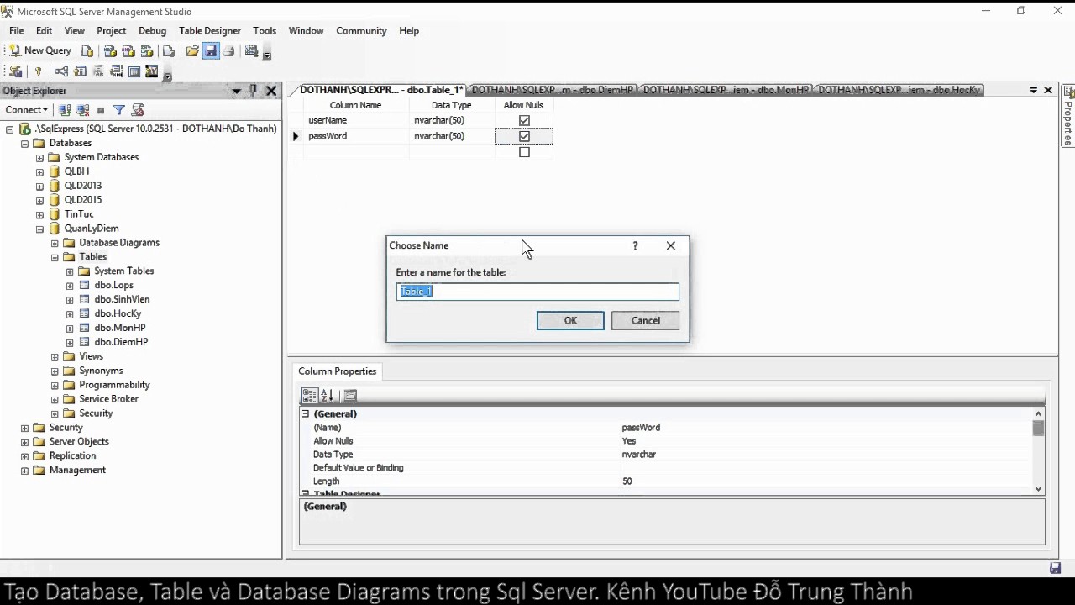Click Cancel in Choose Name dialog
The width and height of the screenshot is (1075, 605).
(x=645, y=320)
